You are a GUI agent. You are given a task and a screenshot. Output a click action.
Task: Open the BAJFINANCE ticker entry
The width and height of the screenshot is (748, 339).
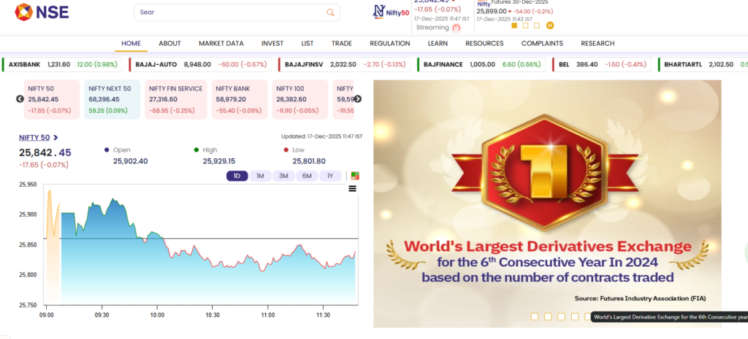481,64
